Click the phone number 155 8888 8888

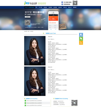pos(67,2)
